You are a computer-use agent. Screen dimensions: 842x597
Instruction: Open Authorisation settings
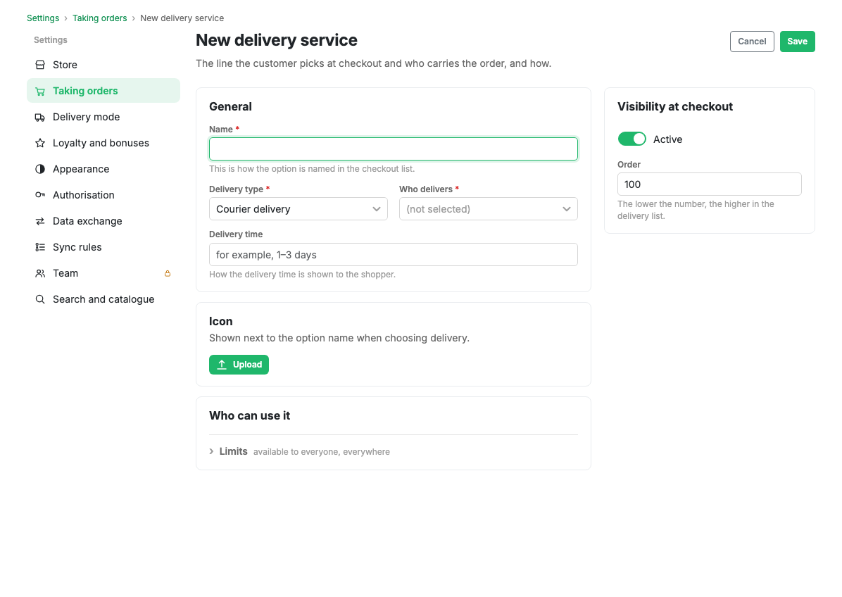pos(103,196)
